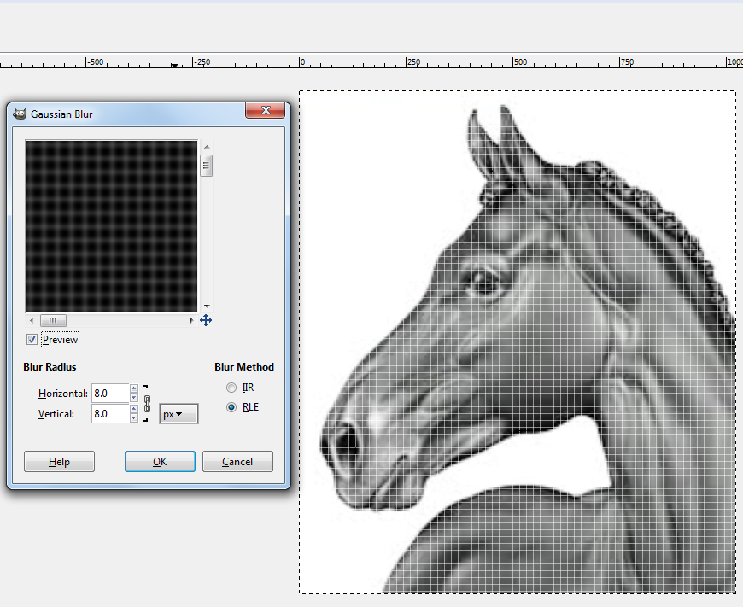
Task: Disable the Preview checkbox
Action: [32, 340]
